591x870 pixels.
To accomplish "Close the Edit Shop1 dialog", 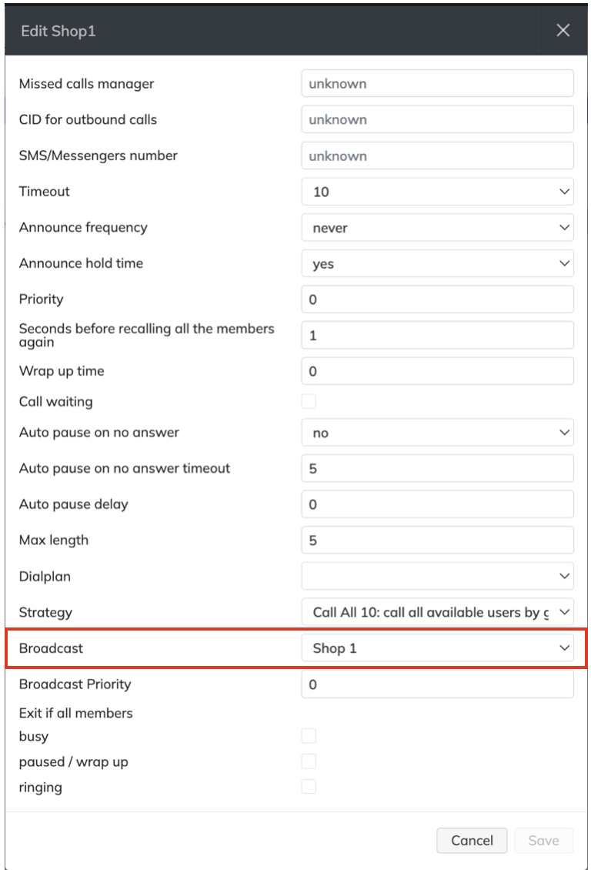I will pos(563,30).
